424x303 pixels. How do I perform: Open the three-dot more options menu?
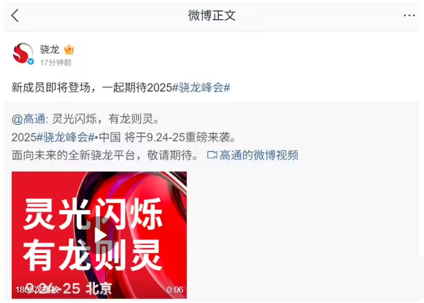[409, 16]
